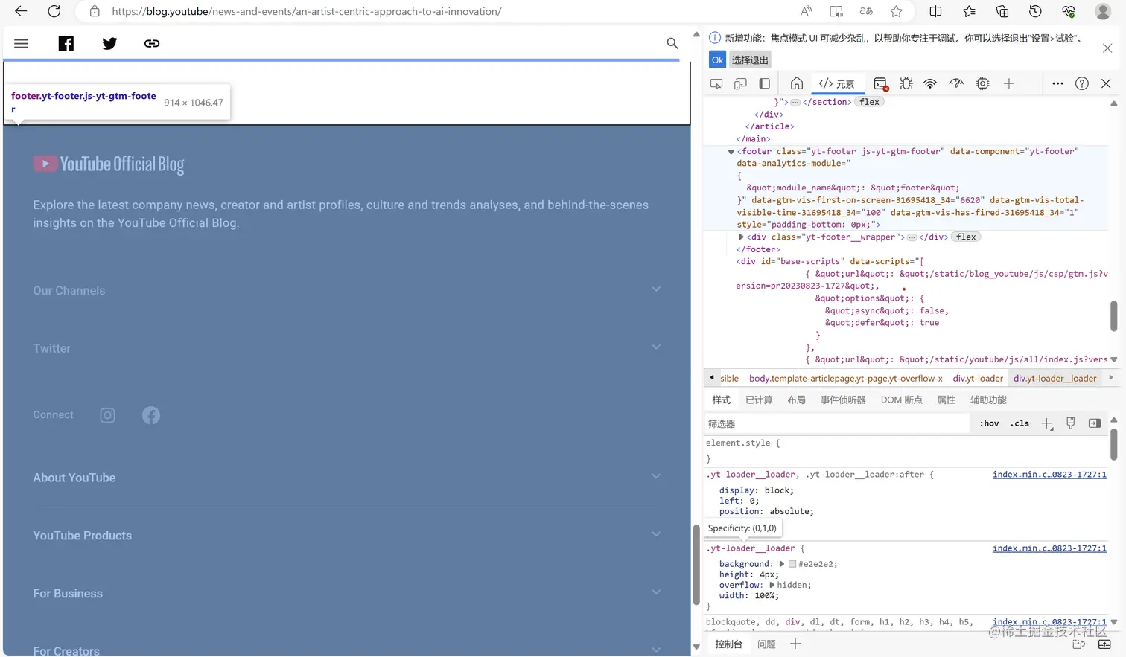Switch to the Elements (元素) tab
Screen dimensions: 1126x657
click(x=836, y=83)
